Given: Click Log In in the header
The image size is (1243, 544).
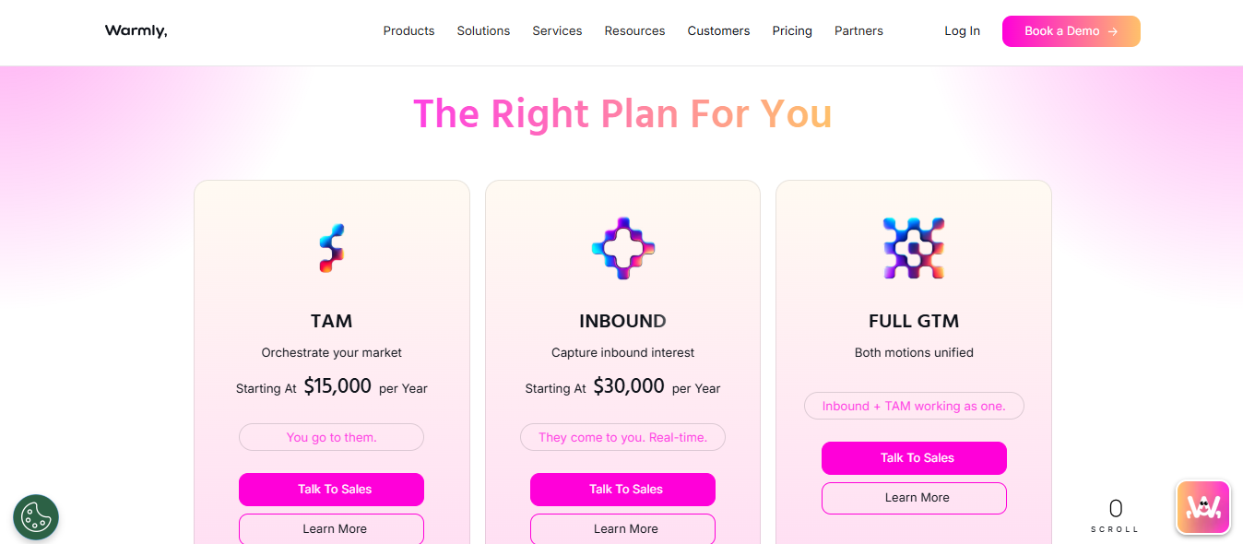Looking at the screenshot, I should click(962, 30).
